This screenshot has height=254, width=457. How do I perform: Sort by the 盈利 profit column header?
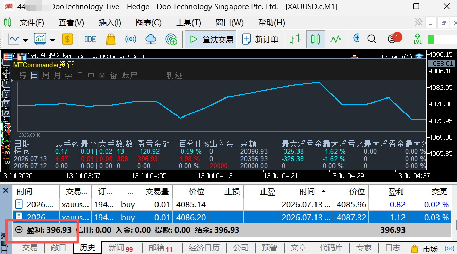coord(389,192)
